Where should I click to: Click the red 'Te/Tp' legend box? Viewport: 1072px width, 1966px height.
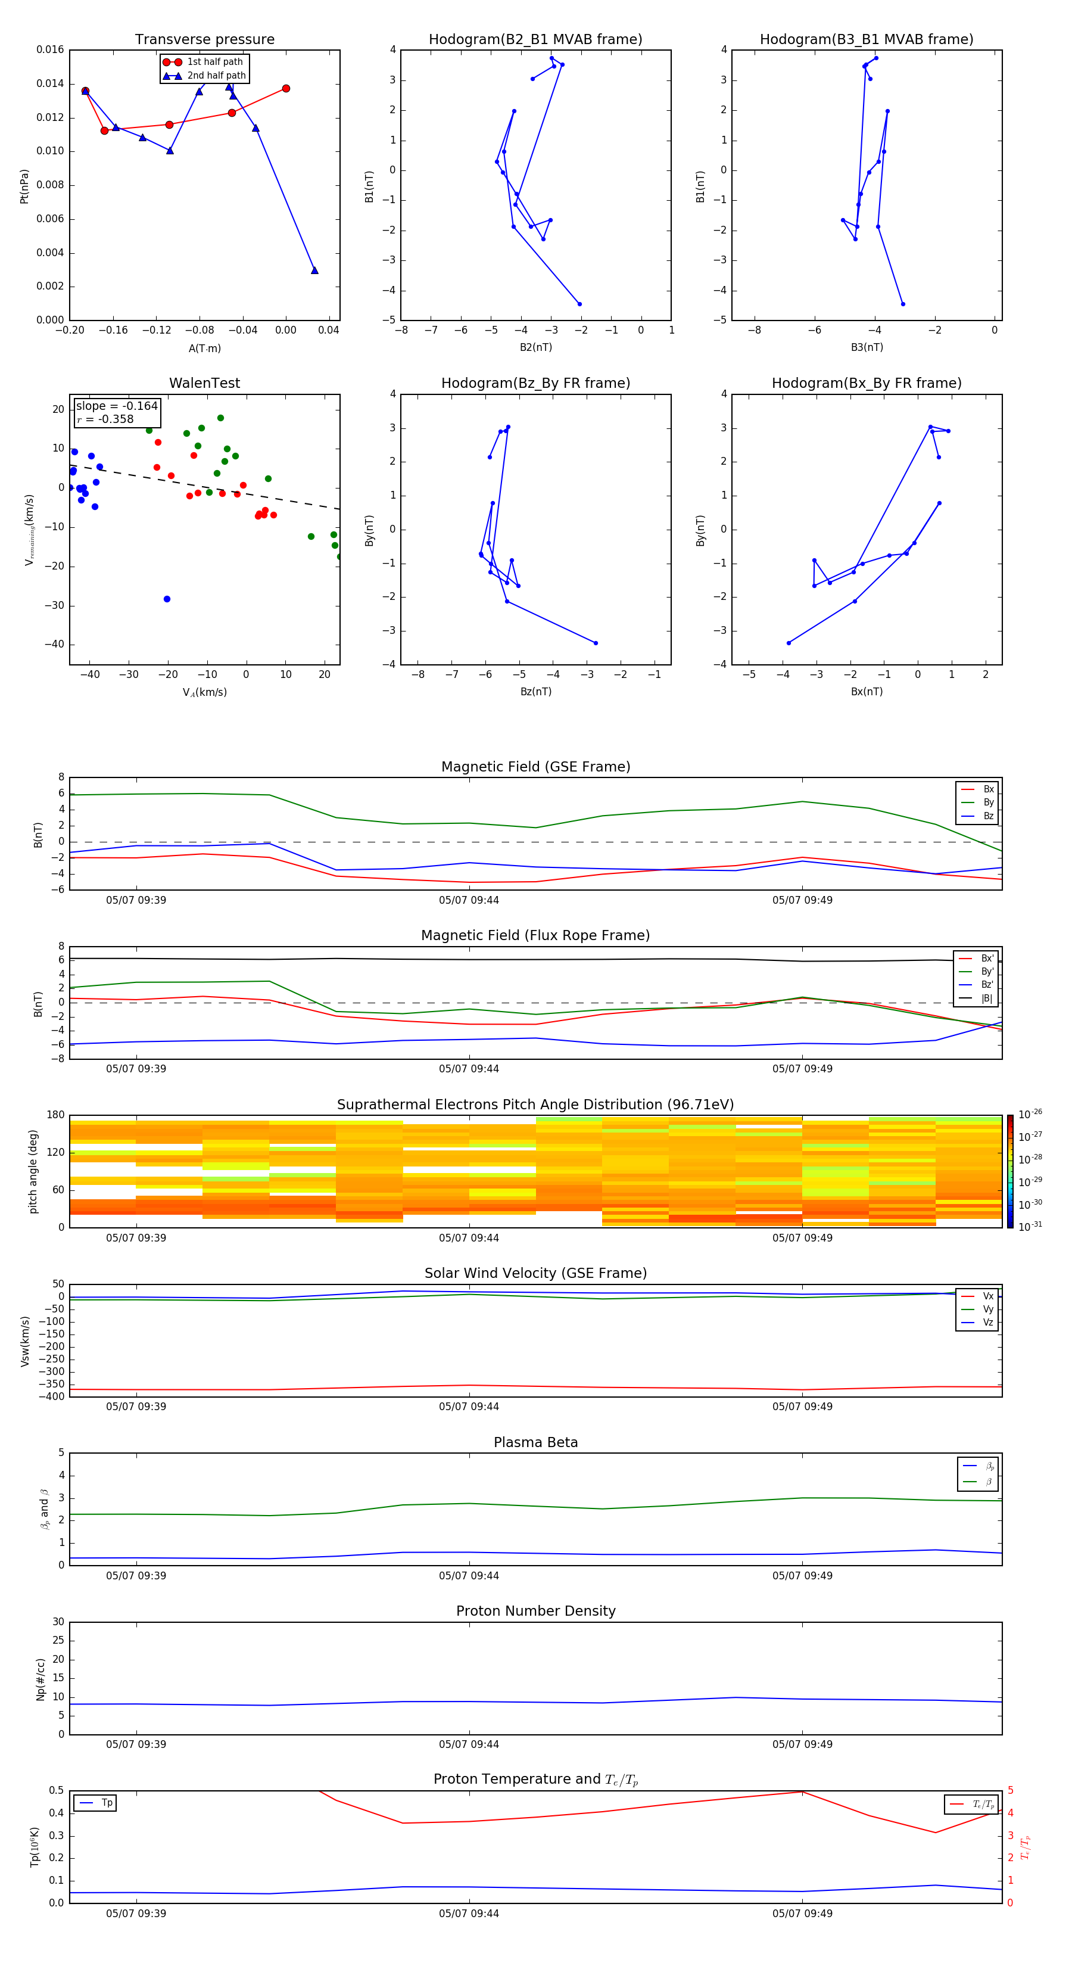[x=971, y=1804]
